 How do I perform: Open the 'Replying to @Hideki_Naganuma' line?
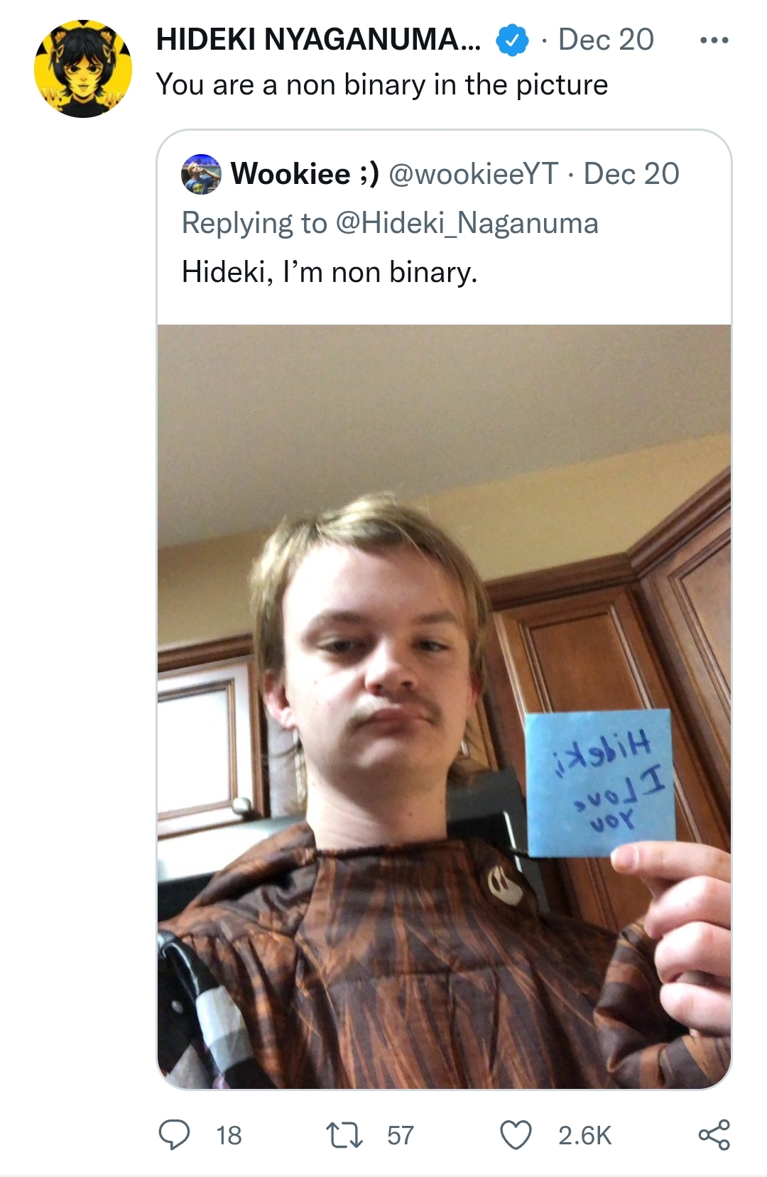[x=390, y=223]
